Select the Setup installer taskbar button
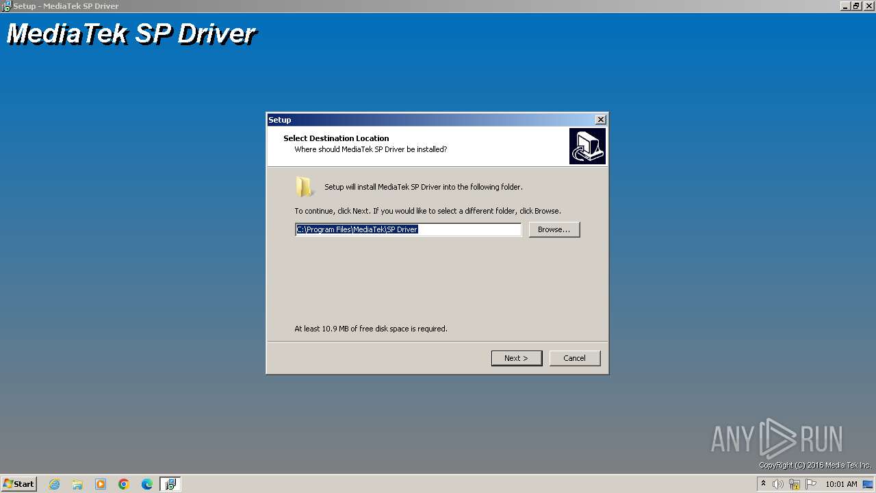 tap(170, 484)
